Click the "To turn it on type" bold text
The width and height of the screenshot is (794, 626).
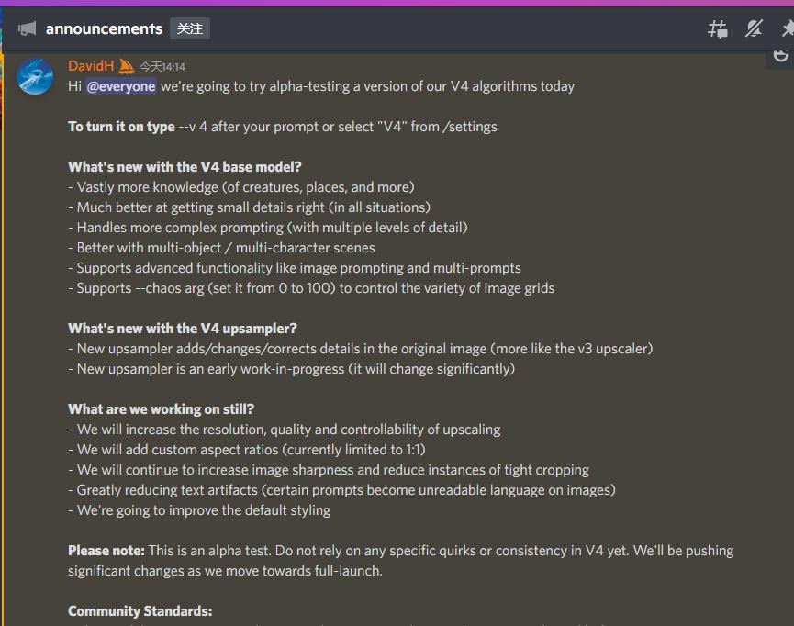point(121,127)
